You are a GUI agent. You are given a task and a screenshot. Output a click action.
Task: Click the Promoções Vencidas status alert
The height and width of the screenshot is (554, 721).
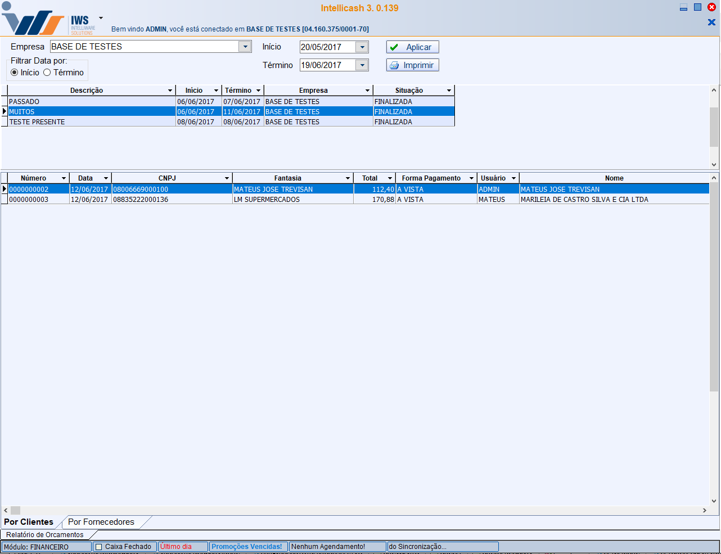[x=247, y=547]
